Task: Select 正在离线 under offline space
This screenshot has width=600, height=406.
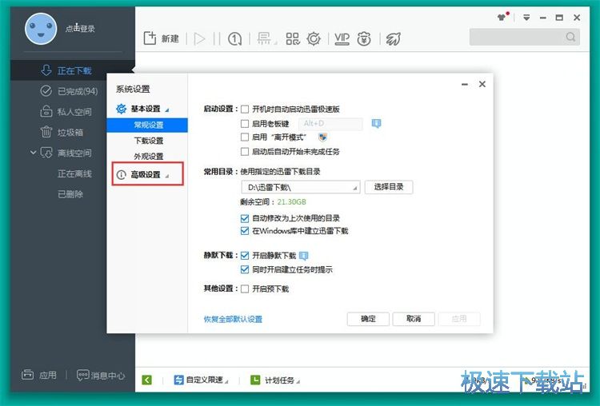Action: click(74, 174)
